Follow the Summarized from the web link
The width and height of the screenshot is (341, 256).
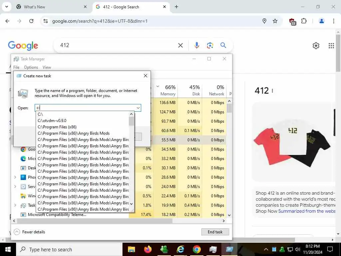[307, 211]
